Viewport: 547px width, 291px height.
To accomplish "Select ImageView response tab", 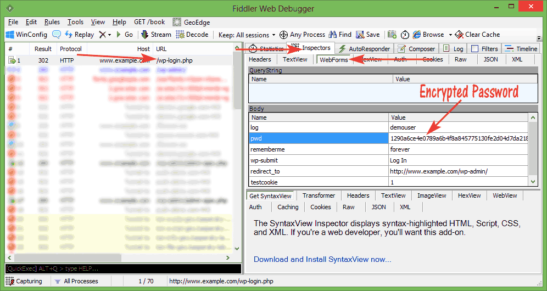I will pyautogui.click(x=432, y=195).
